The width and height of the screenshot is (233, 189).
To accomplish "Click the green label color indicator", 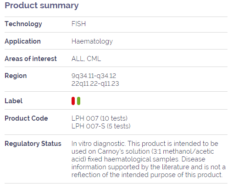I will coord(78,101).
